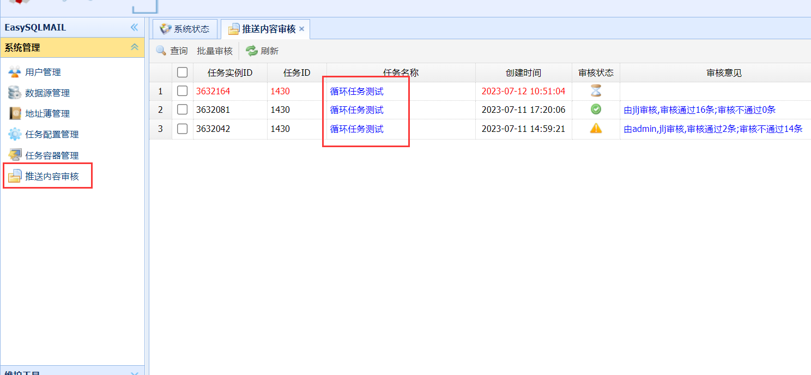Click the magnifier 查询 search icon
This screenshot has width=811, height=375.
tap(161, 51)
